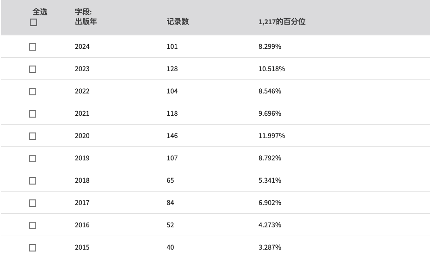Image resolution: width=430 pixels, height=258 pixels.
Task: Select the 2022 row checkbox
Action: coord(33,92)
